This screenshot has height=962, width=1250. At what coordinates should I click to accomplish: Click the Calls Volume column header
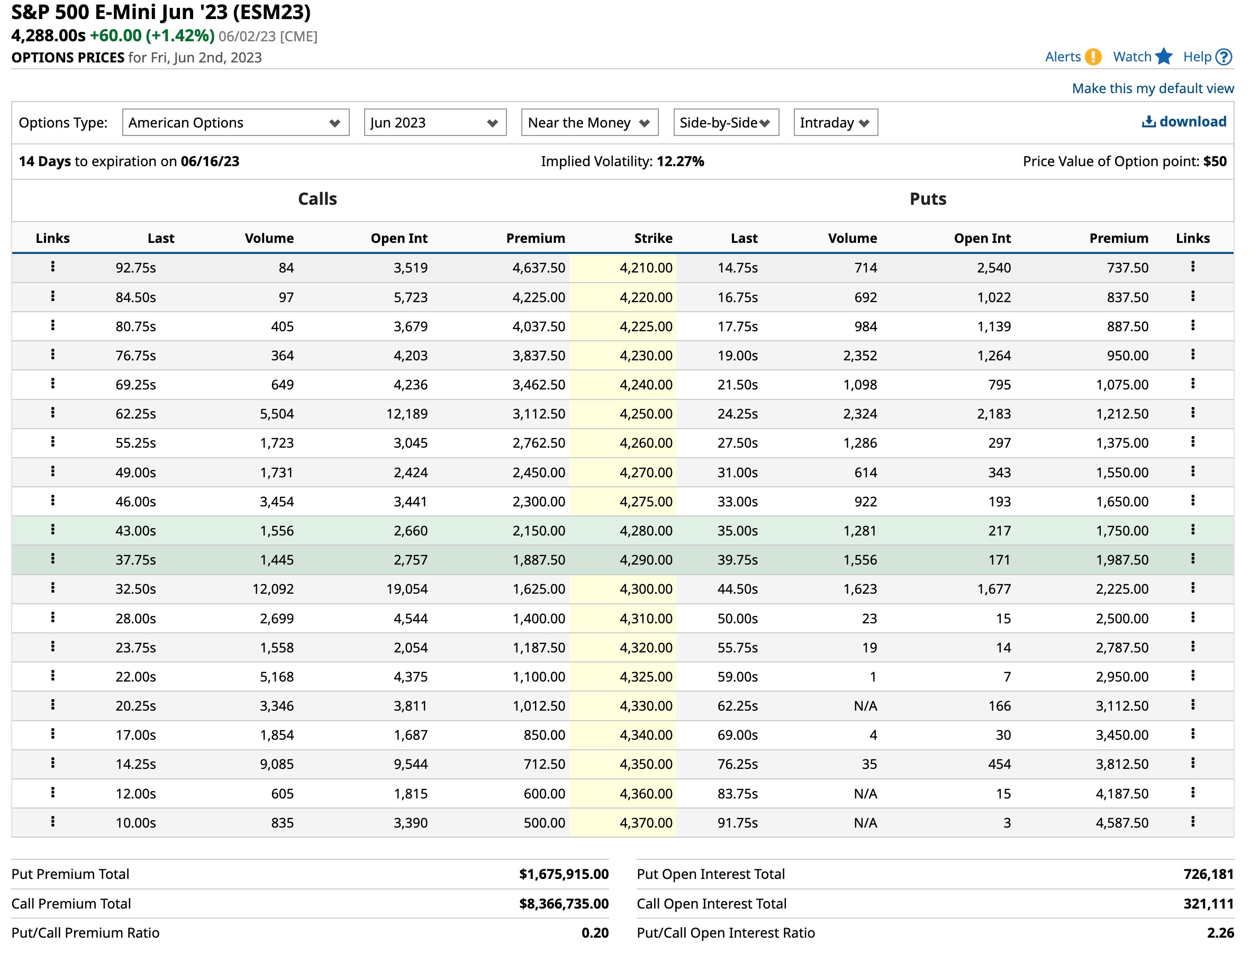(x=269, y=238)
